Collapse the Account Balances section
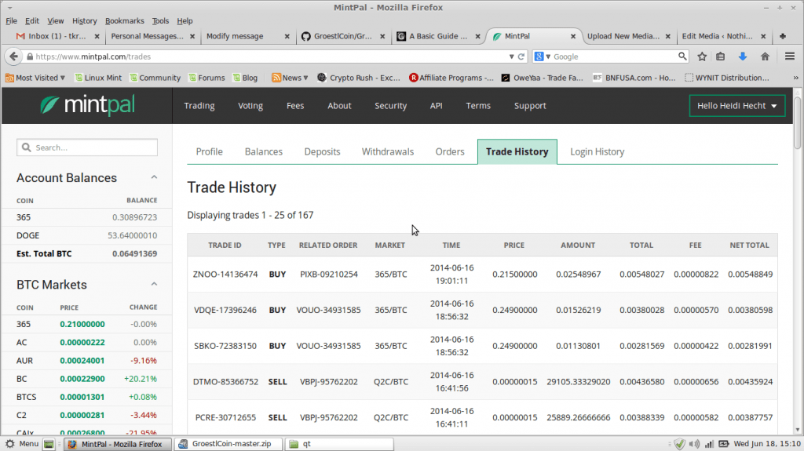 click(x=154, y=177)
